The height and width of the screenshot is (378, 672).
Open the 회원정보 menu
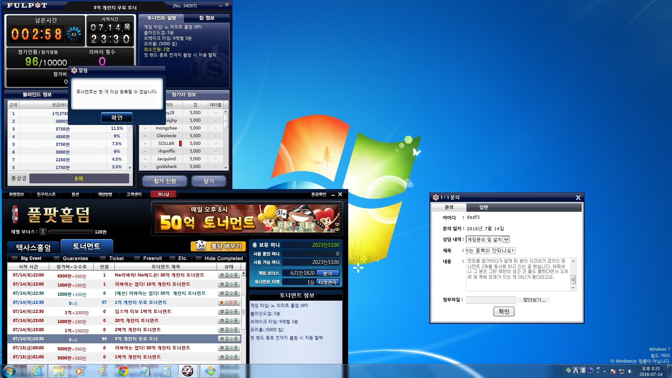(x=16, y=194)
